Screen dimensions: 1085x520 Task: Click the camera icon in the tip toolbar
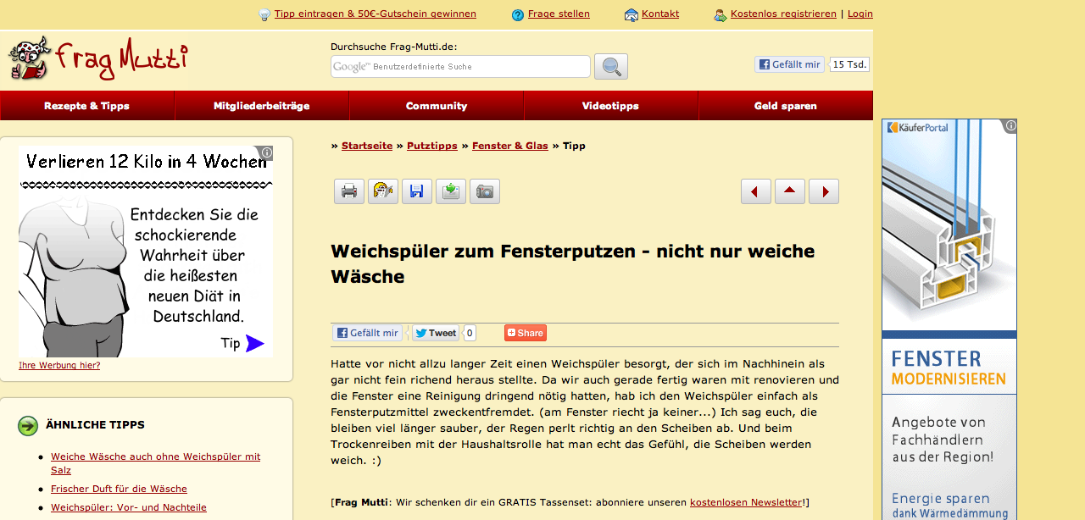pos(484,191)
